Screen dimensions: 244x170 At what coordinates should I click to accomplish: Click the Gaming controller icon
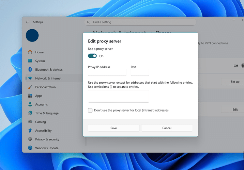coord(30,122)
